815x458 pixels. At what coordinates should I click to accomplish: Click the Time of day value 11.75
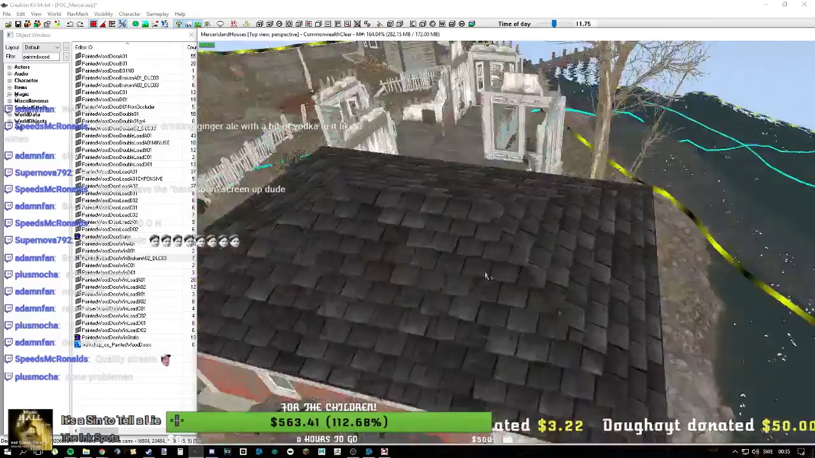coord(583,24)
